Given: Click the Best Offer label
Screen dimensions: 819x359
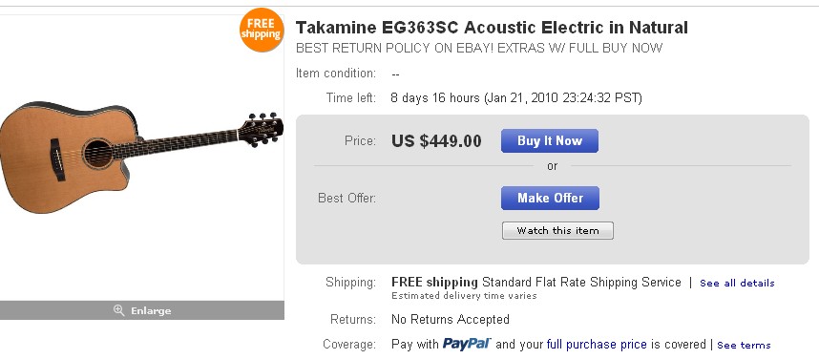Looking at the screenshot, I should pos(346,198).
